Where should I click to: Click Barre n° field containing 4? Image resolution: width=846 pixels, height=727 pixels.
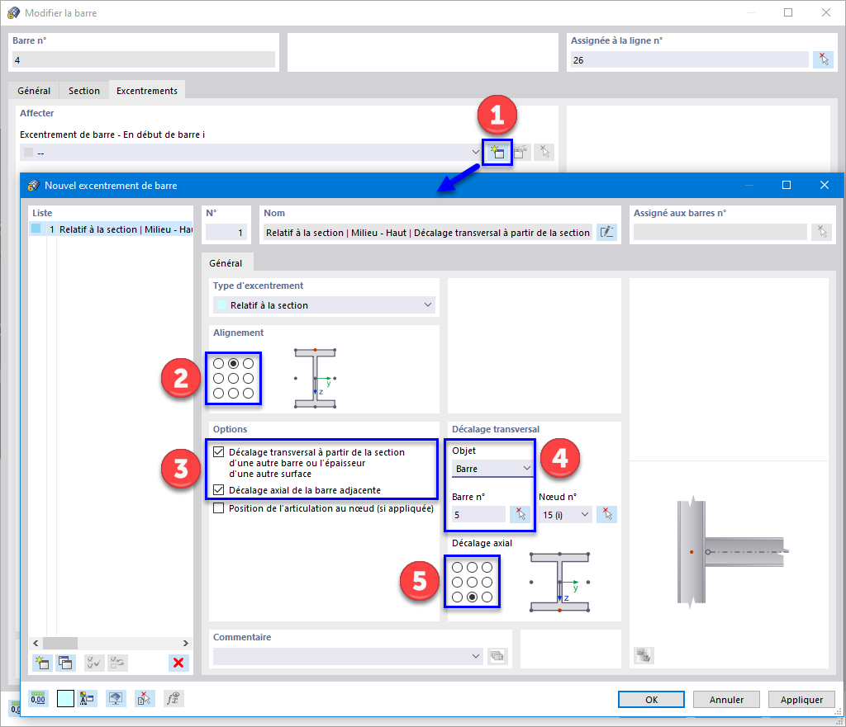coord(144,59)
